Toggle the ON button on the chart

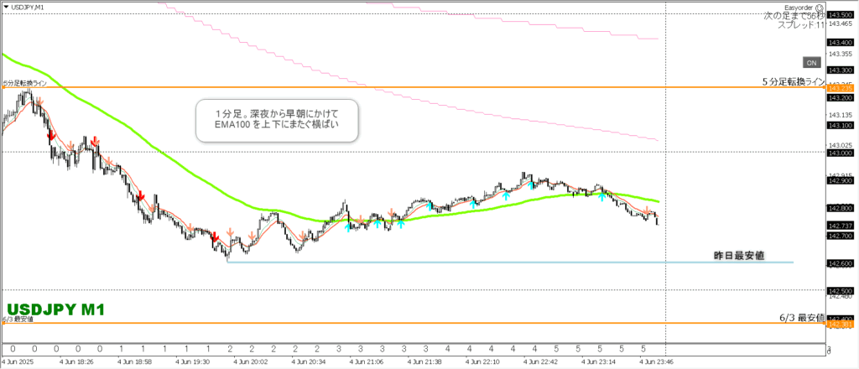(811, 63)
